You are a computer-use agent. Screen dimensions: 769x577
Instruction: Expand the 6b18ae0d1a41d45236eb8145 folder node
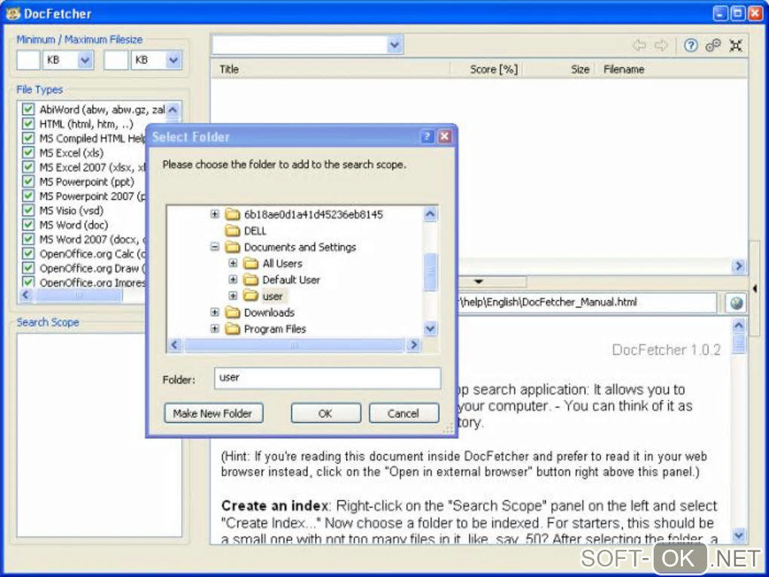[214, 214]
